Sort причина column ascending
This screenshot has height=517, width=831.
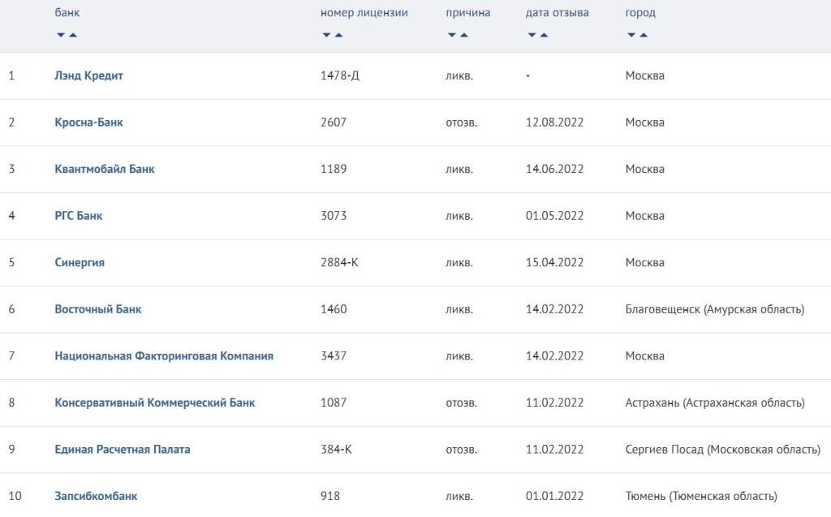[x=463, y=35]
